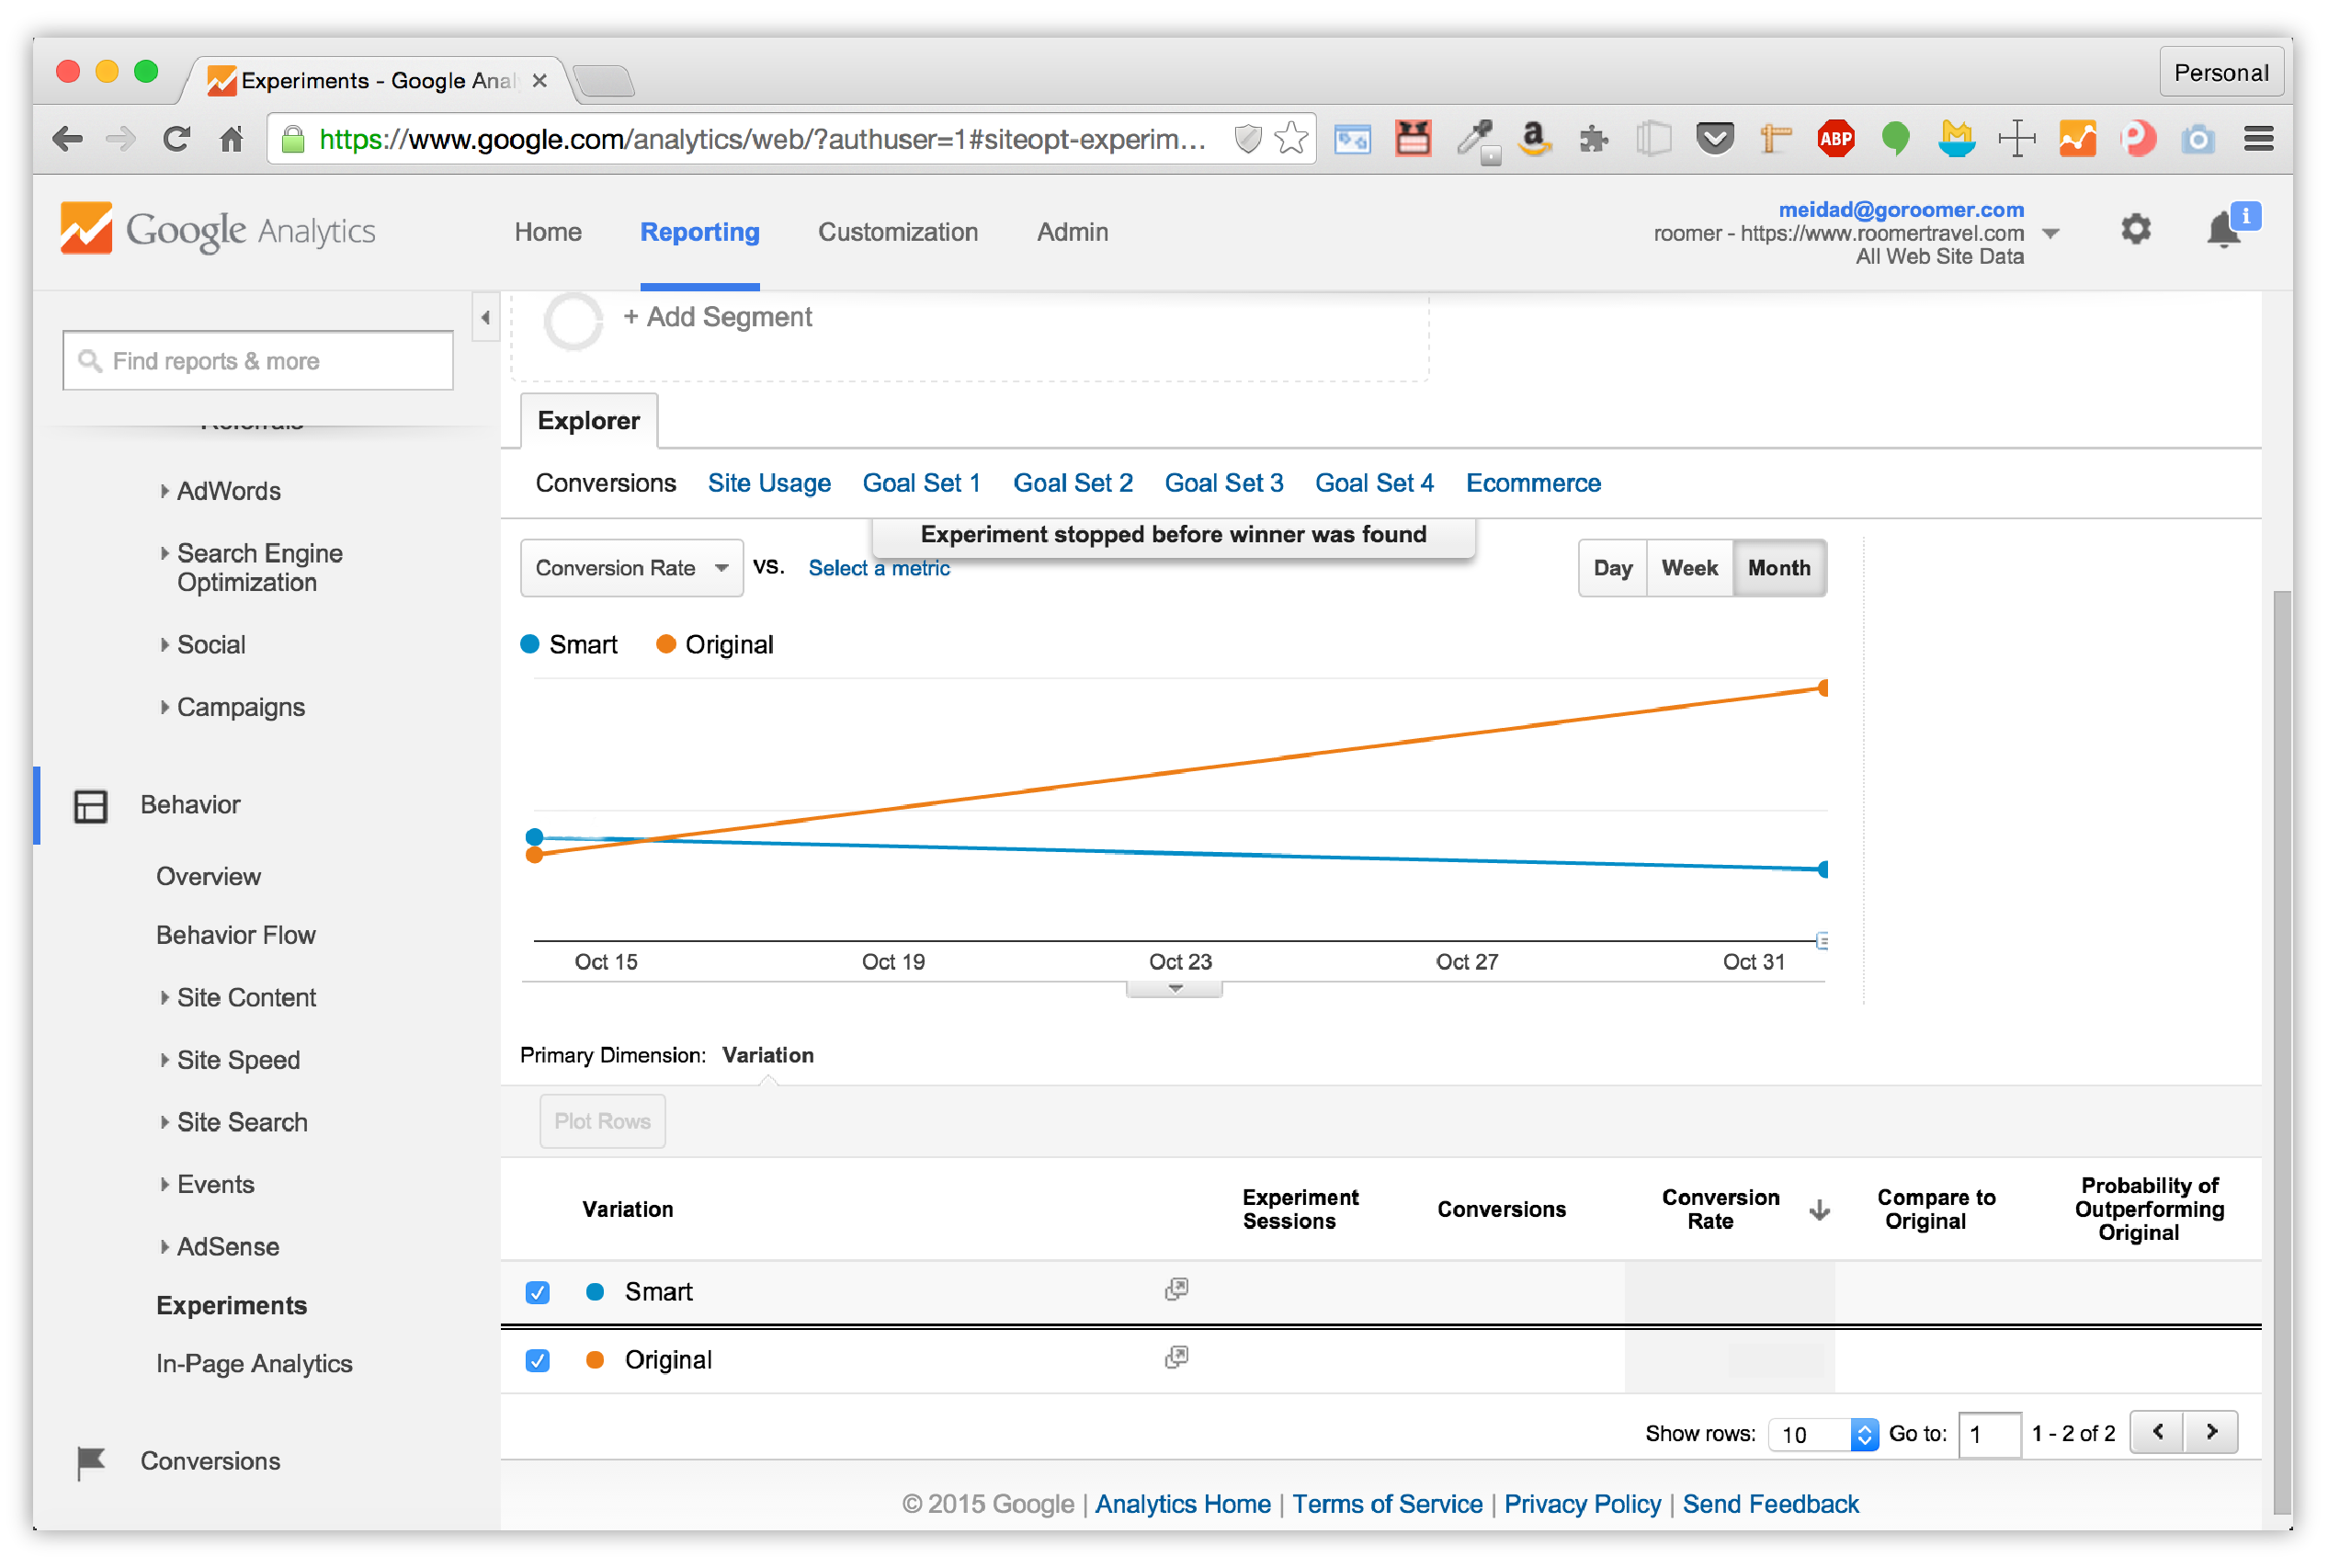
Task: Click the Google Analytics logo
Action: (x=217, y=230)
